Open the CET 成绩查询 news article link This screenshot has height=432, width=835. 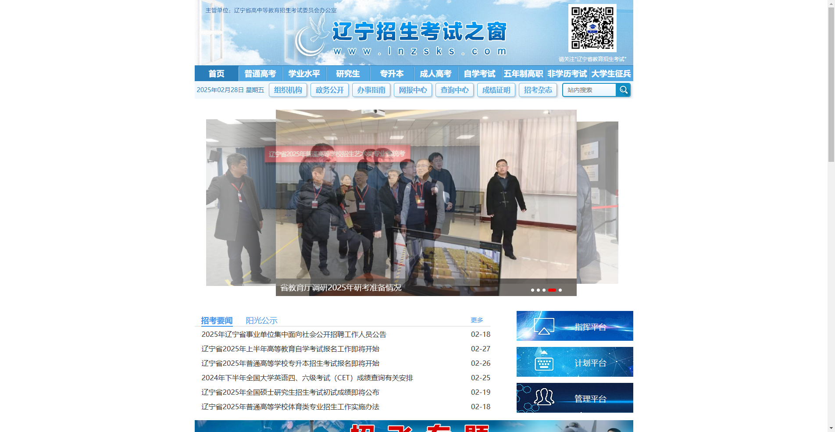pyautogui.click(x=307, y=378)
